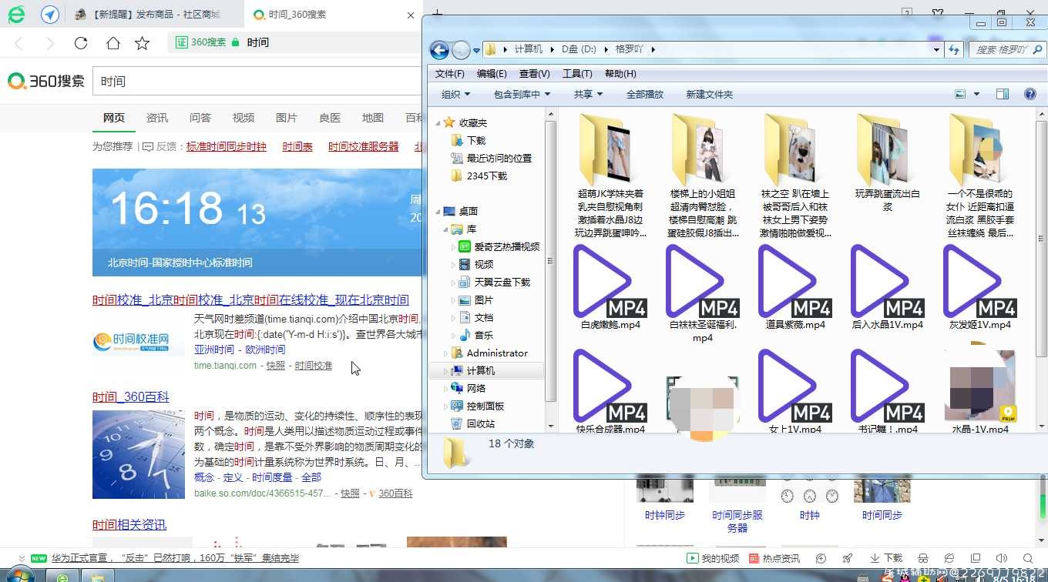Click the speaker mute icon in browser status bar
Viewport: 1048px width, 582px height.
point(1002,558)
